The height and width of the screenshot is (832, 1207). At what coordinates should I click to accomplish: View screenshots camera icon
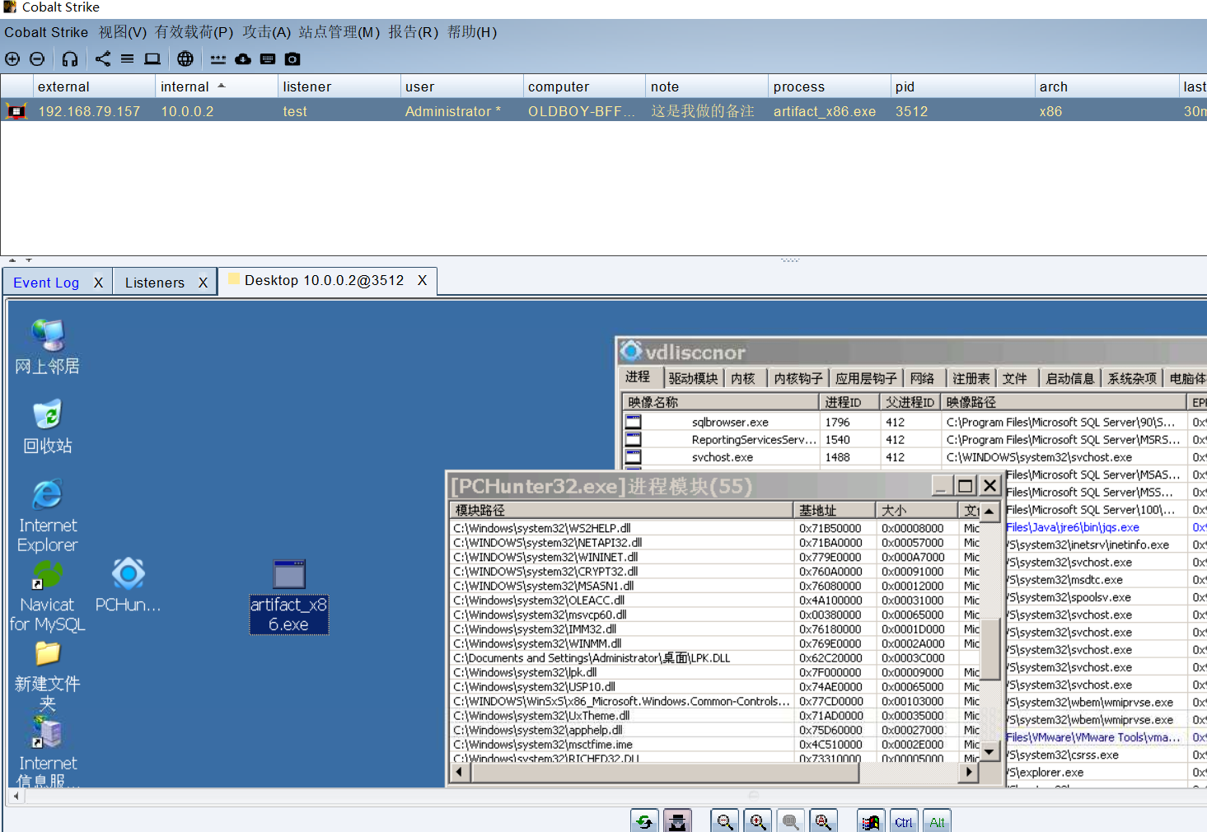292,58
